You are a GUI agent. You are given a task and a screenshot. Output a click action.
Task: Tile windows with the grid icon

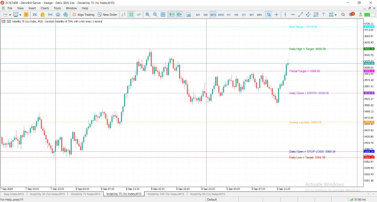[x=163, y=15]
